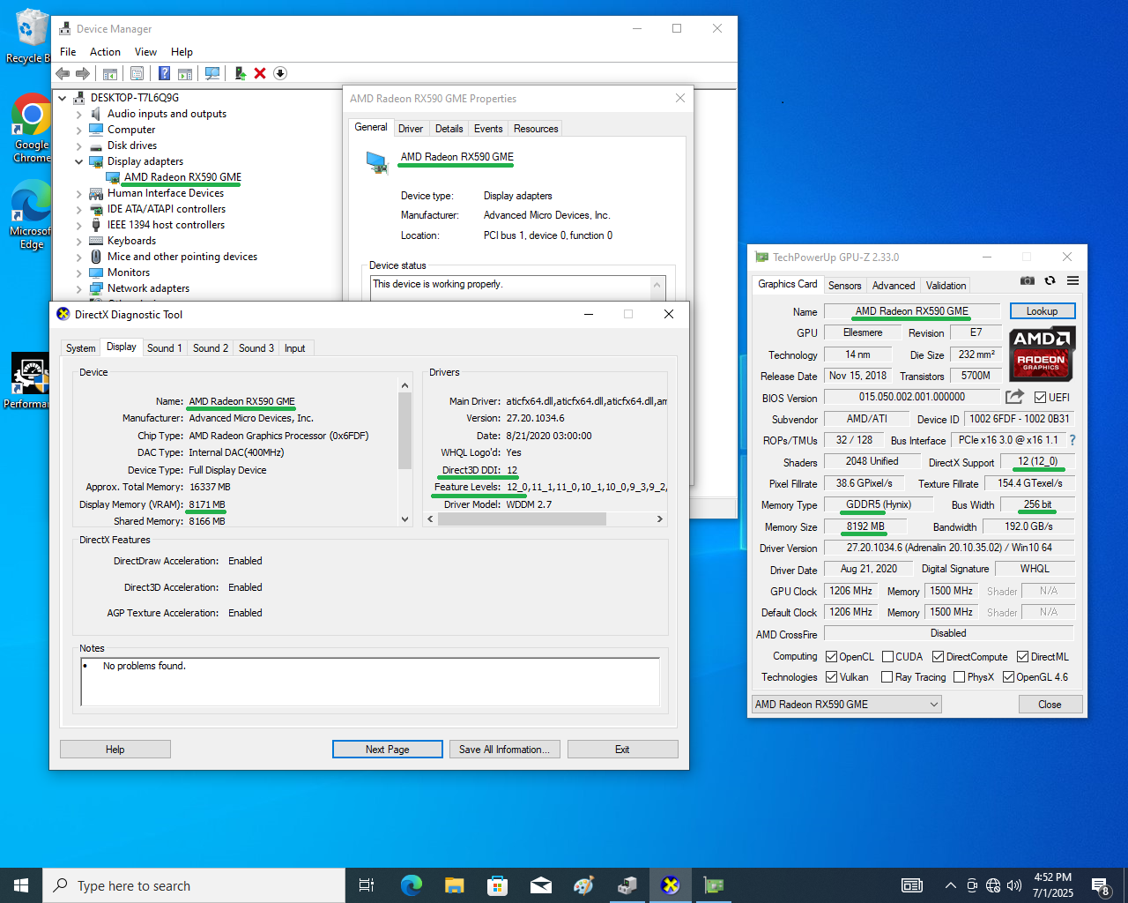The width and height of the screenshot is (1128, 903).
Task: Open the GPU-Z hamburger menu
Action: coord(1072,280)
